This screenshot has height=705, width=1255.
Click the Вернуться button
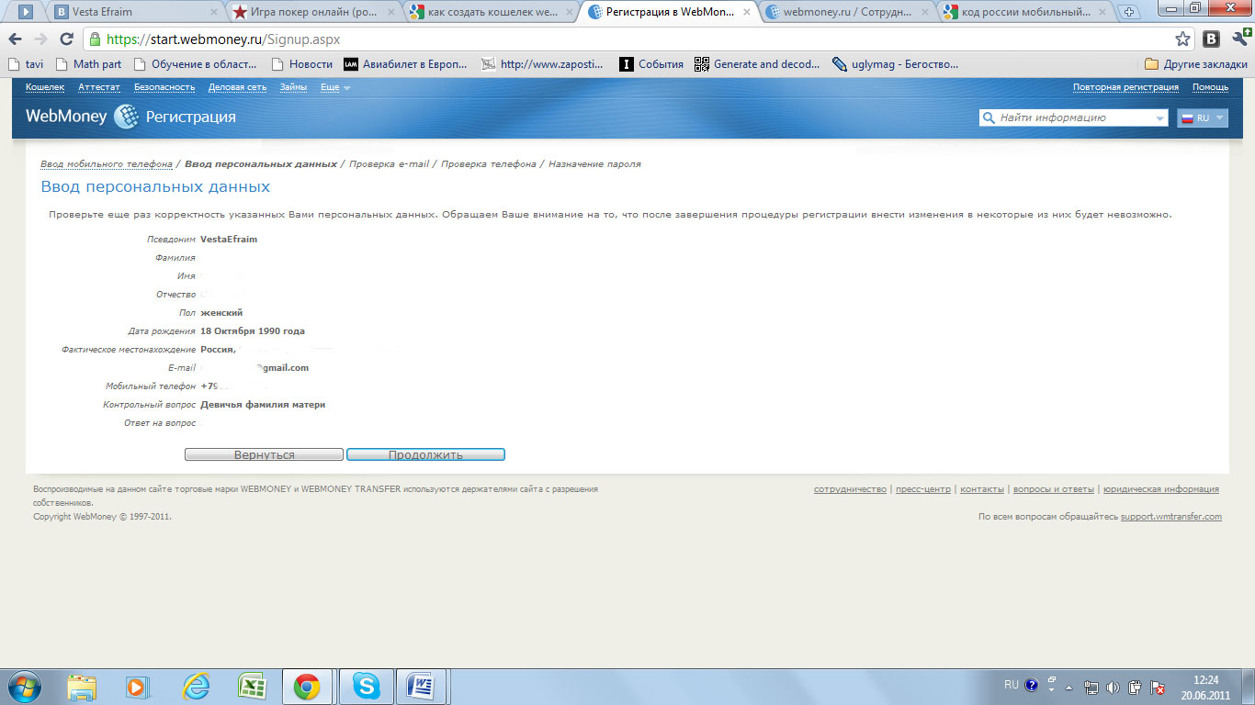(x=264, y=454)
